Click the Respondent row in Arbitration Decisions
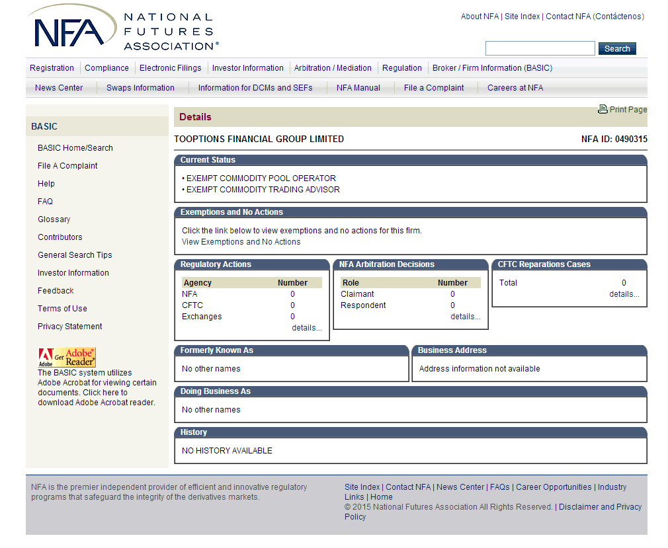Screen dimensions: 668x548 (411, 305)
